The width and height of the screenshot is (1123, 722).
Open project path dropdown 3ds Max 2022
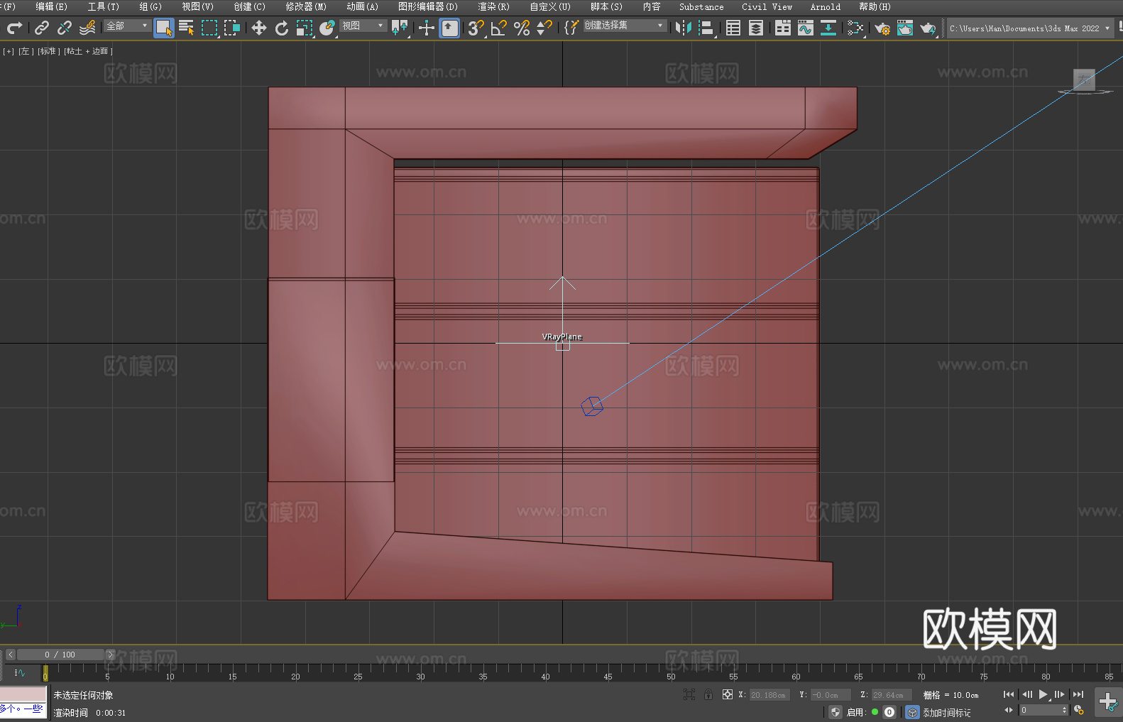[x=1029, y=28]
